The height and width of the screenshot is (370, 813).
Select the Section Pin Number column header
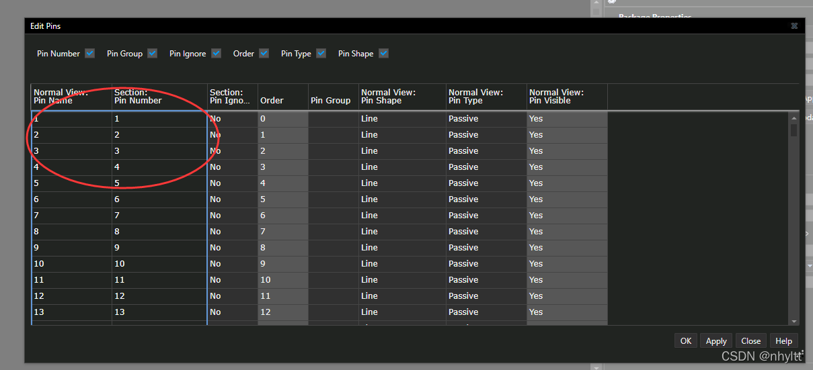[x=159, y=97]
